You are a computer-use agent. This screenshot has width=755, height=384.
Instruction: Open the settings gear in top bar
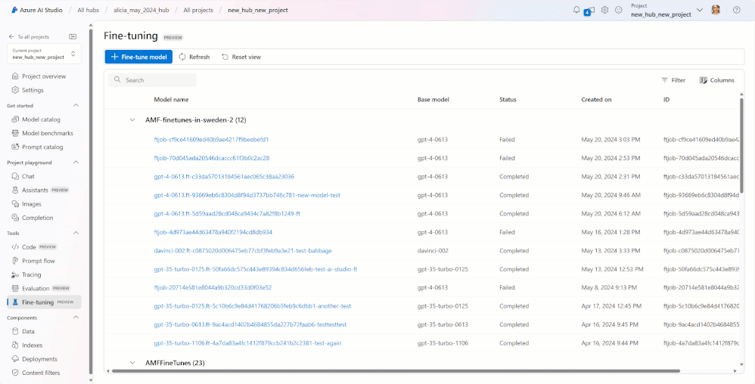click(x=604, y=10)
